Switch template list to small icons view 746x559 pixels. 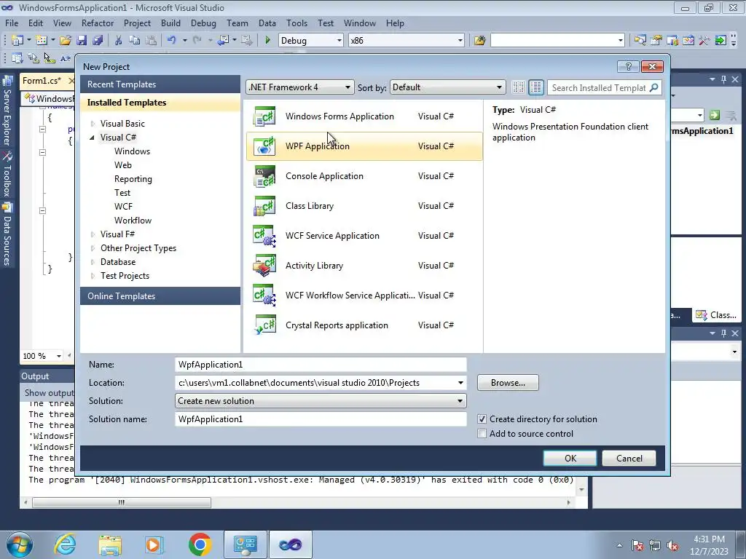point(518,87)
